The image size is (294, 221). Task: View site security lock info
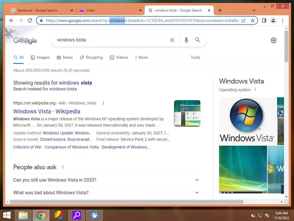pyautogui.click(x=41, y=20)
